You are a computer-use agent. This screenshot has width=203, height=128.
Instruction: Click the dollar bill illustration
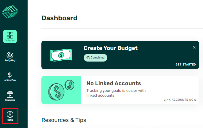(61, 55)
